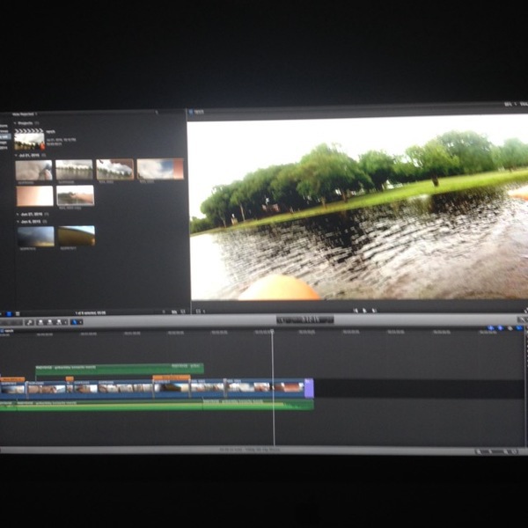Screen dimensions: 528x528
Task: Toggle the solo icon in timeline
Action: tap(510, 327)
